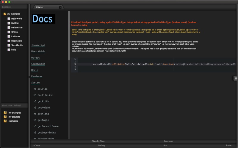Image resolution: width=238 pixels, height=148 pixels.
Task: Click Step By Step button
Action: point(98,141)
